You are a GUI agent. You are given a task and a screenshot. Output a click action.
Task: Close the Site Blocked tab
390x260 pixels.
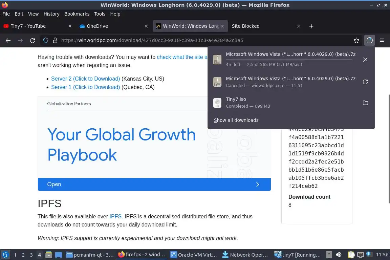pos(298,26)
